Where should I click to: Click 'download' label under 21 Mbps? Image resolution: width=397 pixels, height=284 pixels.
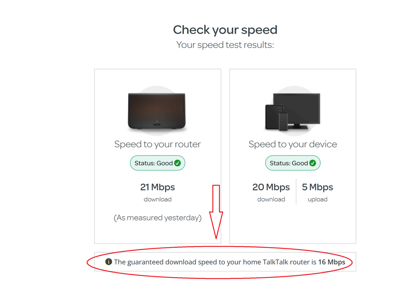tap(157, 200)
